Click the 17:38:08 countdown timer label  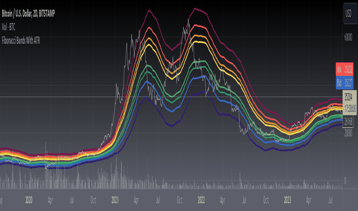click(x=350, y=109)
